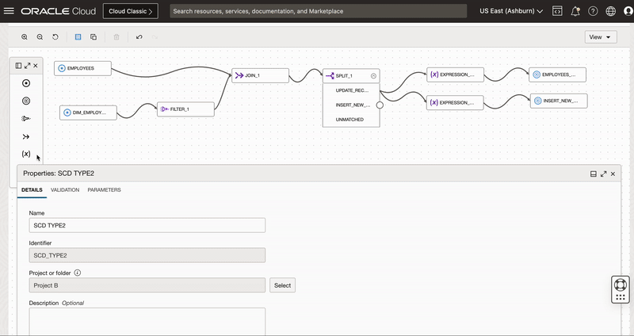Viewport: 634px width, 336px height.
Task: Pick the Source operator from the palette
Action: [x=26, y=83]
